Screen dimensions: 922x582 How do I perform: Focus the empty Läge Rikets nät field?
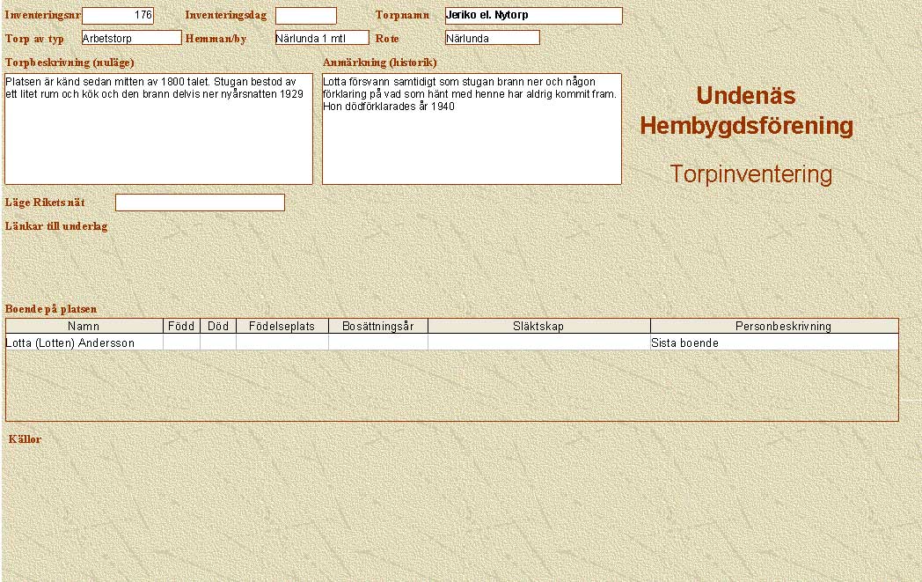point(200,203)
